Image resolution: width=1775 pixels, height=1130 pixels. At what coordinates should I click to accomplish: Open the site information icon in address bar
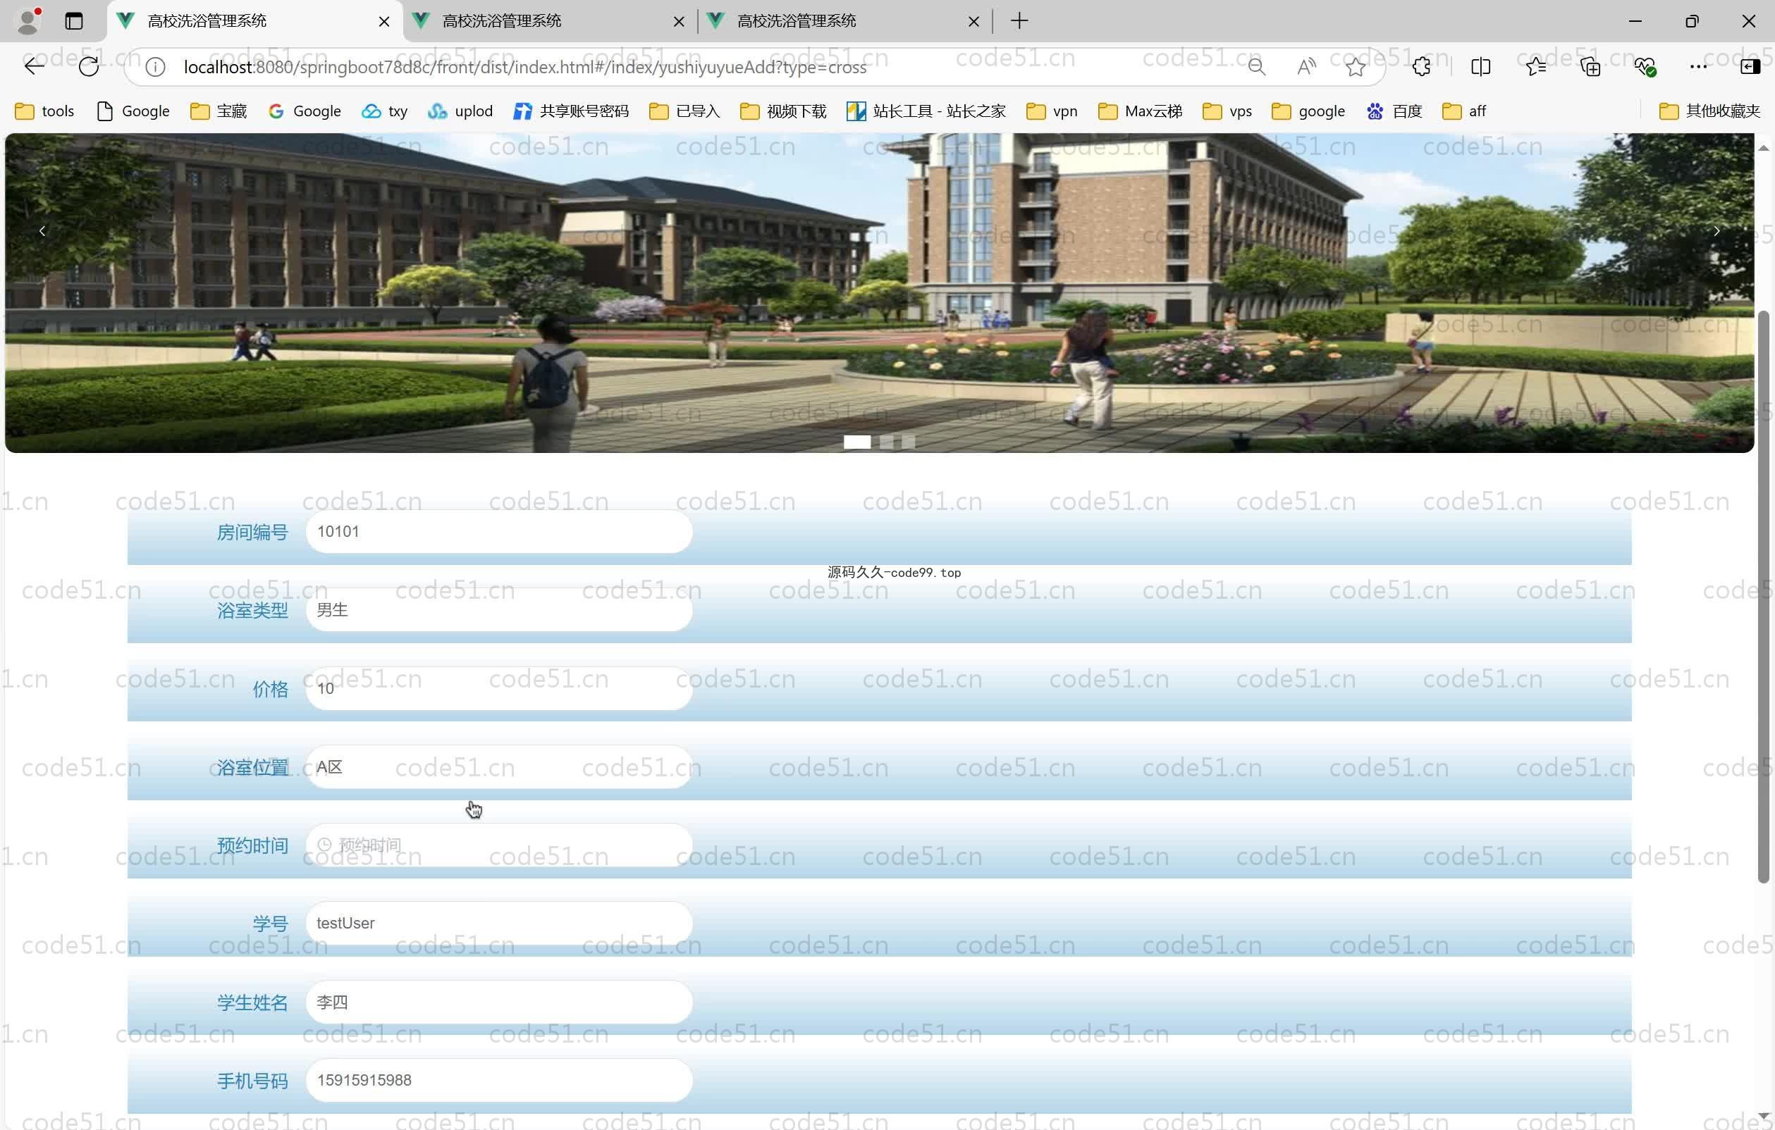tap(155, 67)
